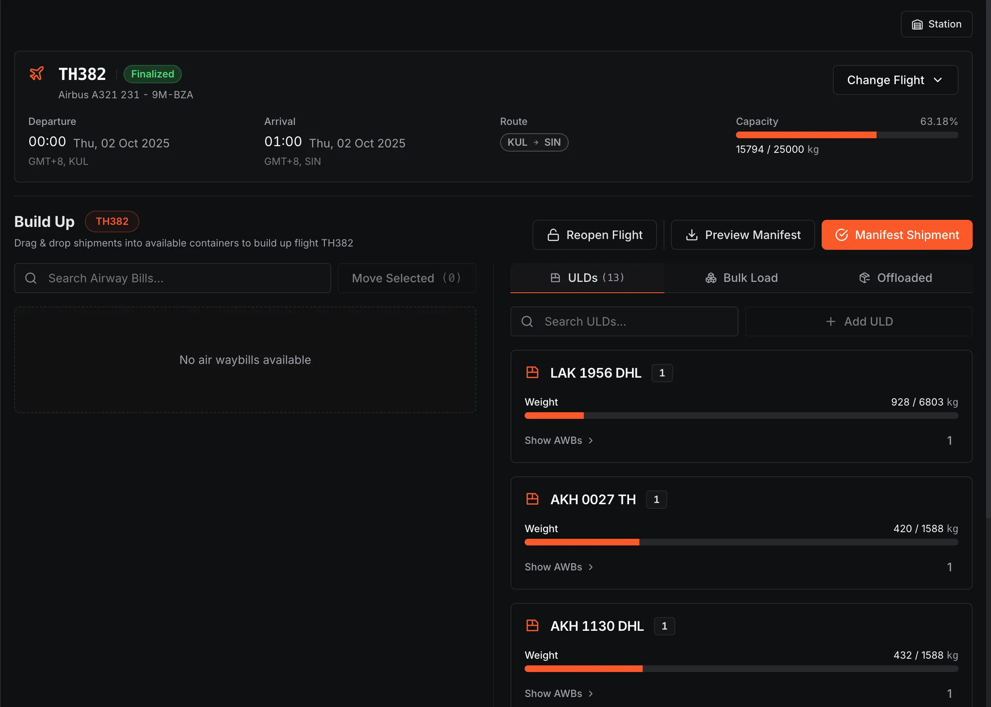Open the Offloaded tab
Screen dimensions: 991x707
[895, 278]
